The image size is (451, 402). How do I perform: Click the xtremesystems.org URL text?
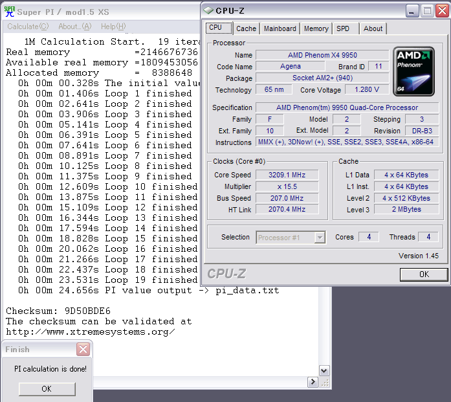pos(91,332)
